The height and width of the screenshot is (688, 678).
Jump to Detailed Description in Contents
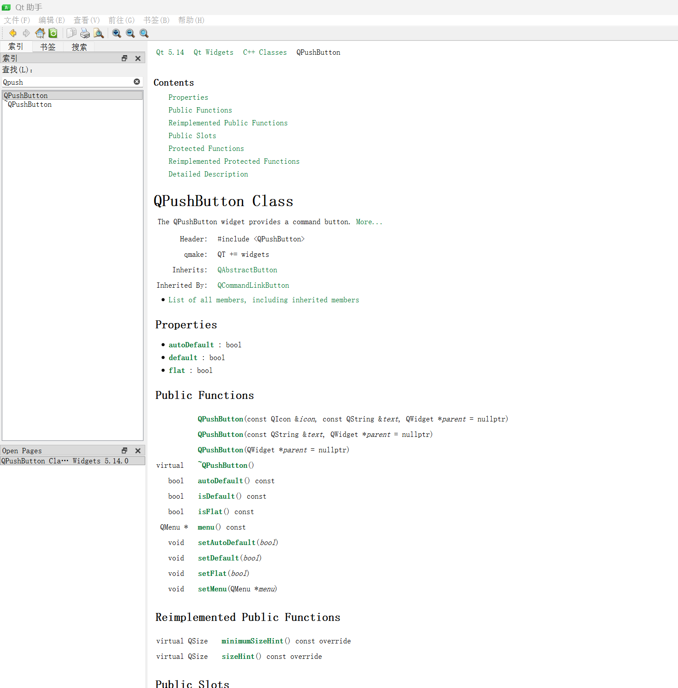click(x=208, y=174)
